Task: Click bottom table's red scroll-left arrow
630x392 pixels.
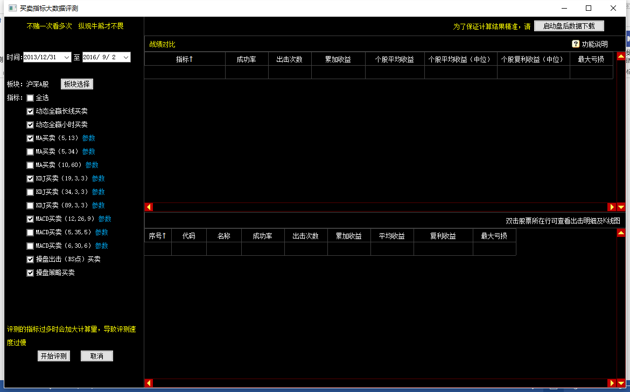Action: pyautogui.click(x=149, y=383)
